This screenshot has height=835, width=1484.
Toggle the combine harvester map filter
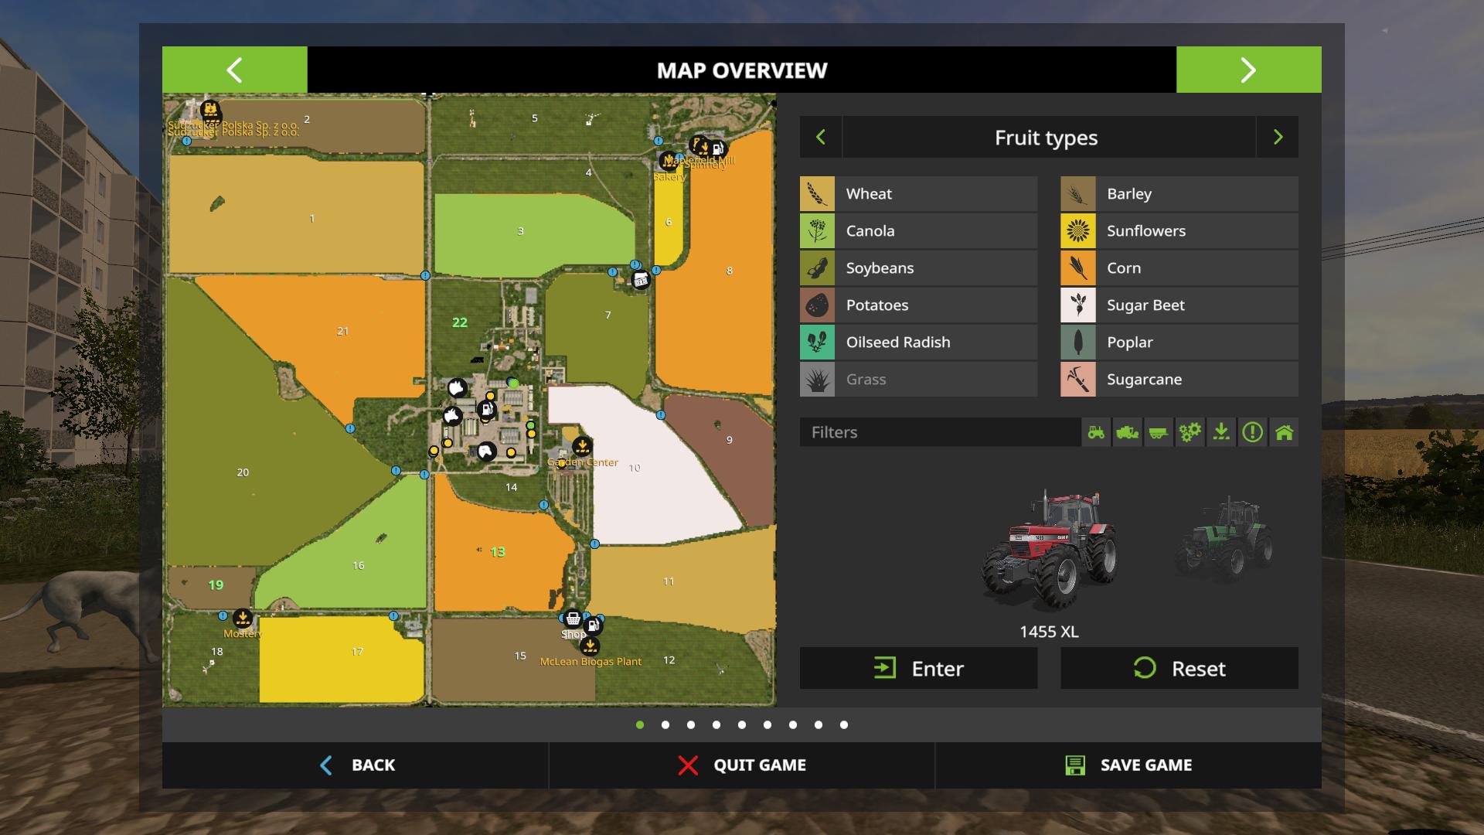coord(1127,432)
